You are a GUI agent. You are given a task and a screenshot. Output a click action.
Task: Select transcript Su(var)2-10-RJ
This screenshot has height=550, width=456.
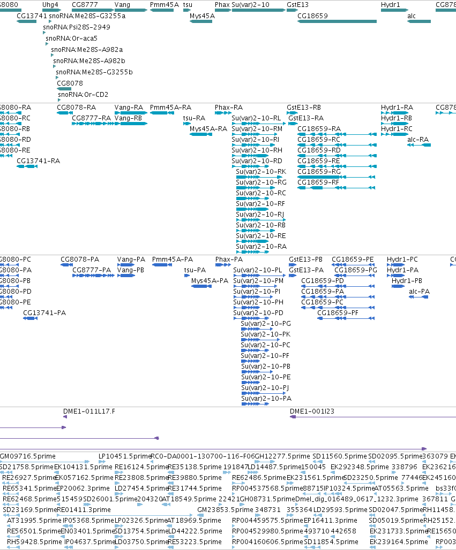260,220
